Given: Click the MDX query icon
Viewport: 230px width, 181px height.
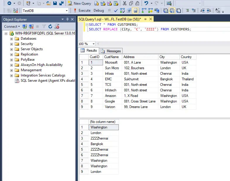Looking at the screenshot, I should click(x=103, y=3).
